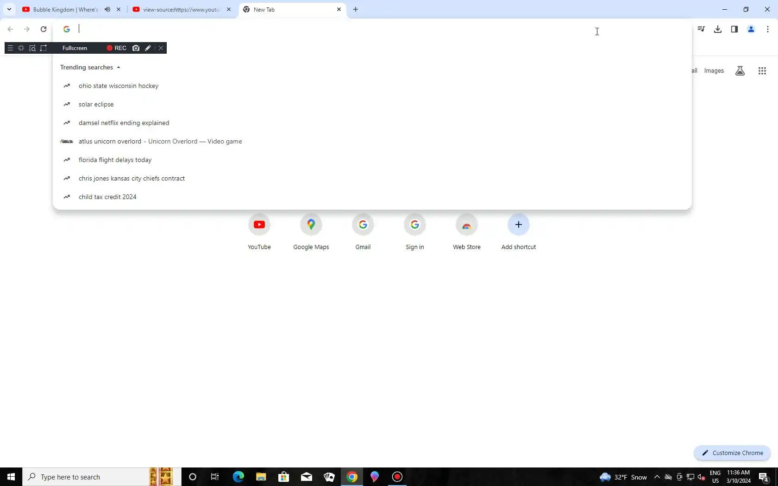Viewport: 778px width, 486px height.
Task: Select the recorder region crosshair icon
Action: pyautogui.click(x=21, y=48)
